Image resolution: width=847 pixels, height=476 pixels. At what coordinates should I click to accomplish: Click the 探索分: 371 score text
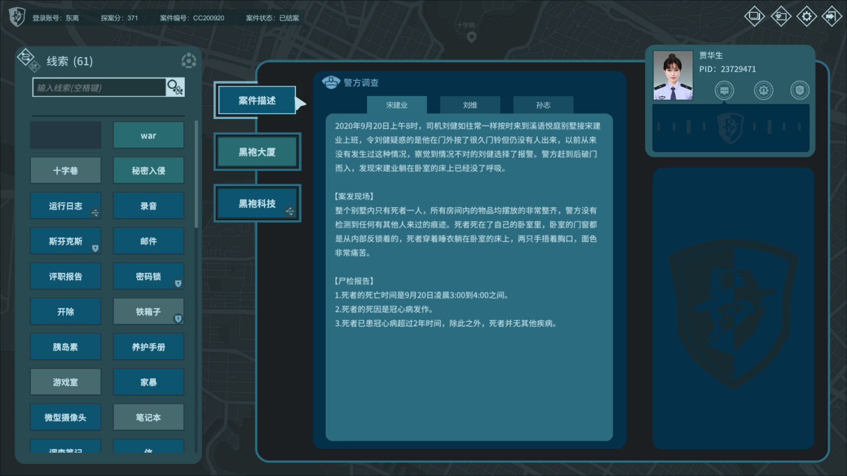(119, 18)
